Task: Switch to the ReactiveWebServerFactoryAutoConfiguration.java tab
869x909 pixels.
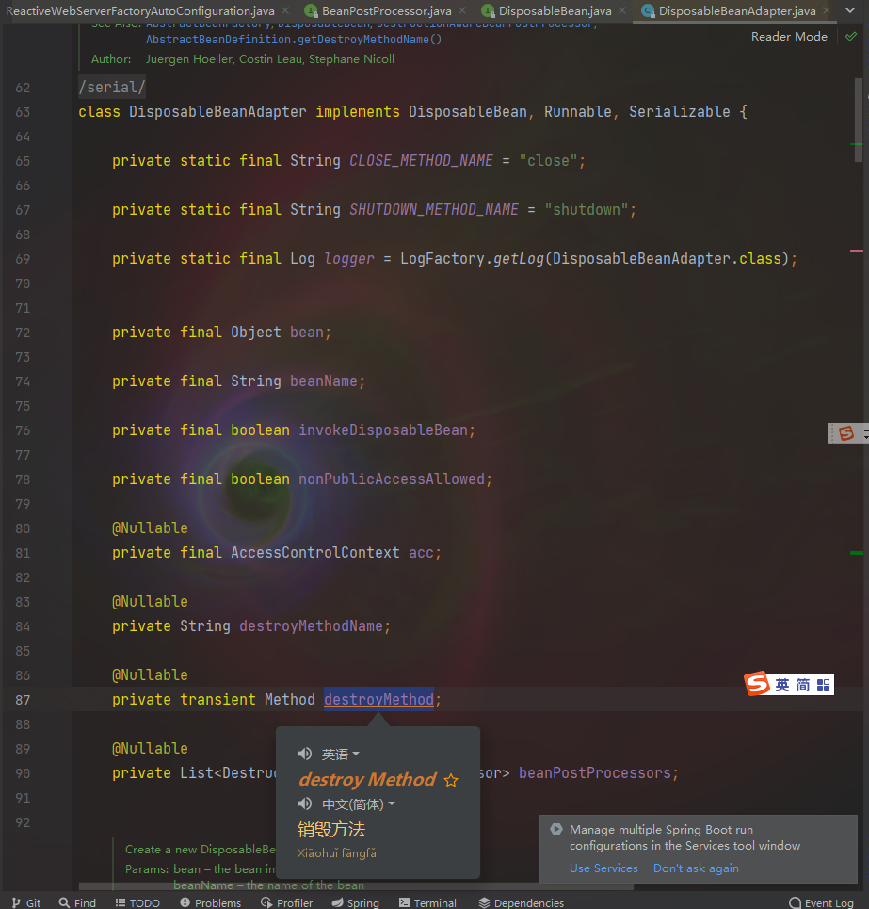Action: tap(139, 11)
